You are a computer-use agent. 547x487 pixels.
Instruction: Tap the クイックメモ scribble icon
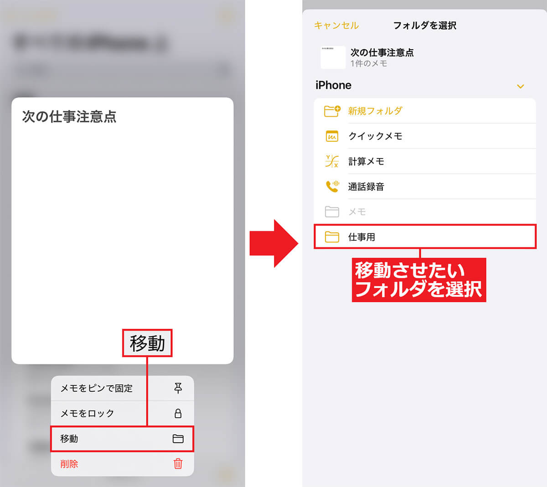point(332,136)
